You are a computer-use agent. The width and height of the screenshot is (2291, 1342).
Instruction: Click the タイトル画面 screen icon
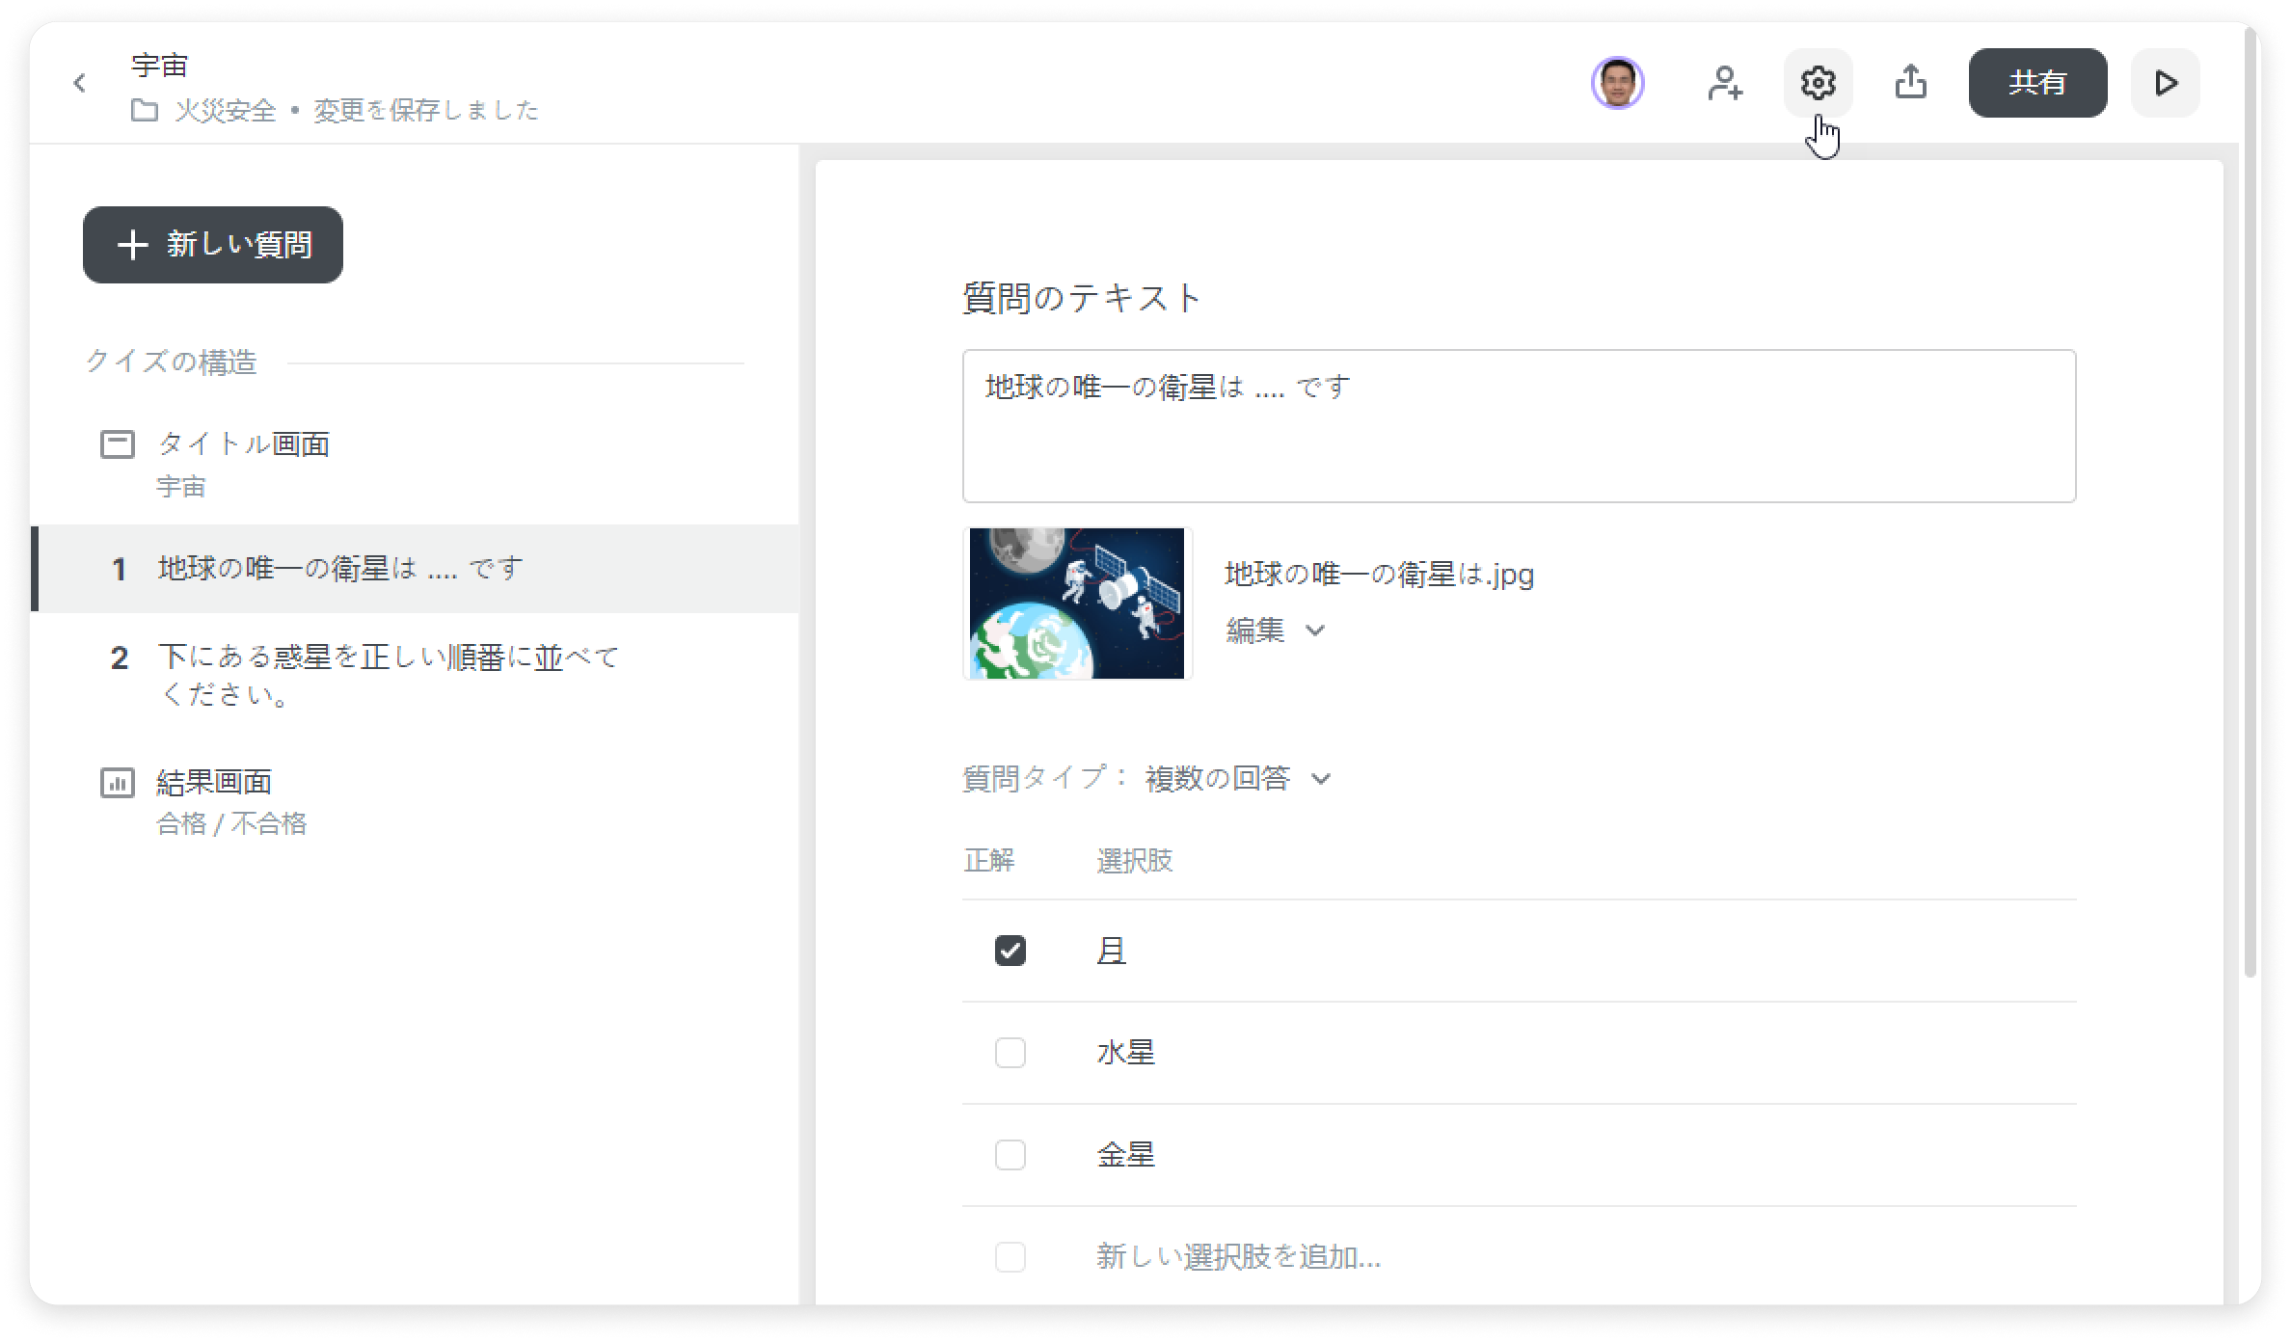[118, 444]
